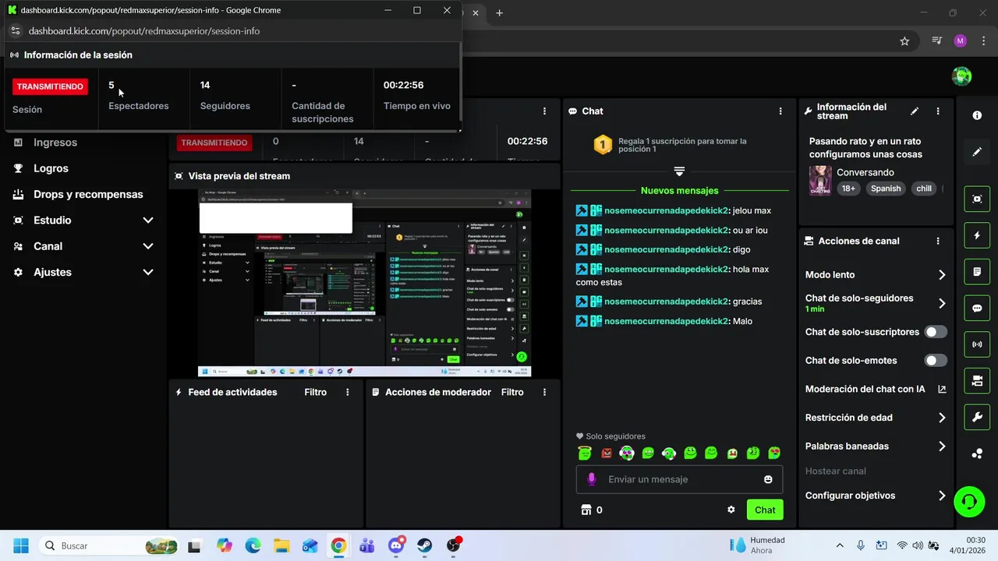
Task: Open Palabras baneadas chevron
Action: [942, 446]
